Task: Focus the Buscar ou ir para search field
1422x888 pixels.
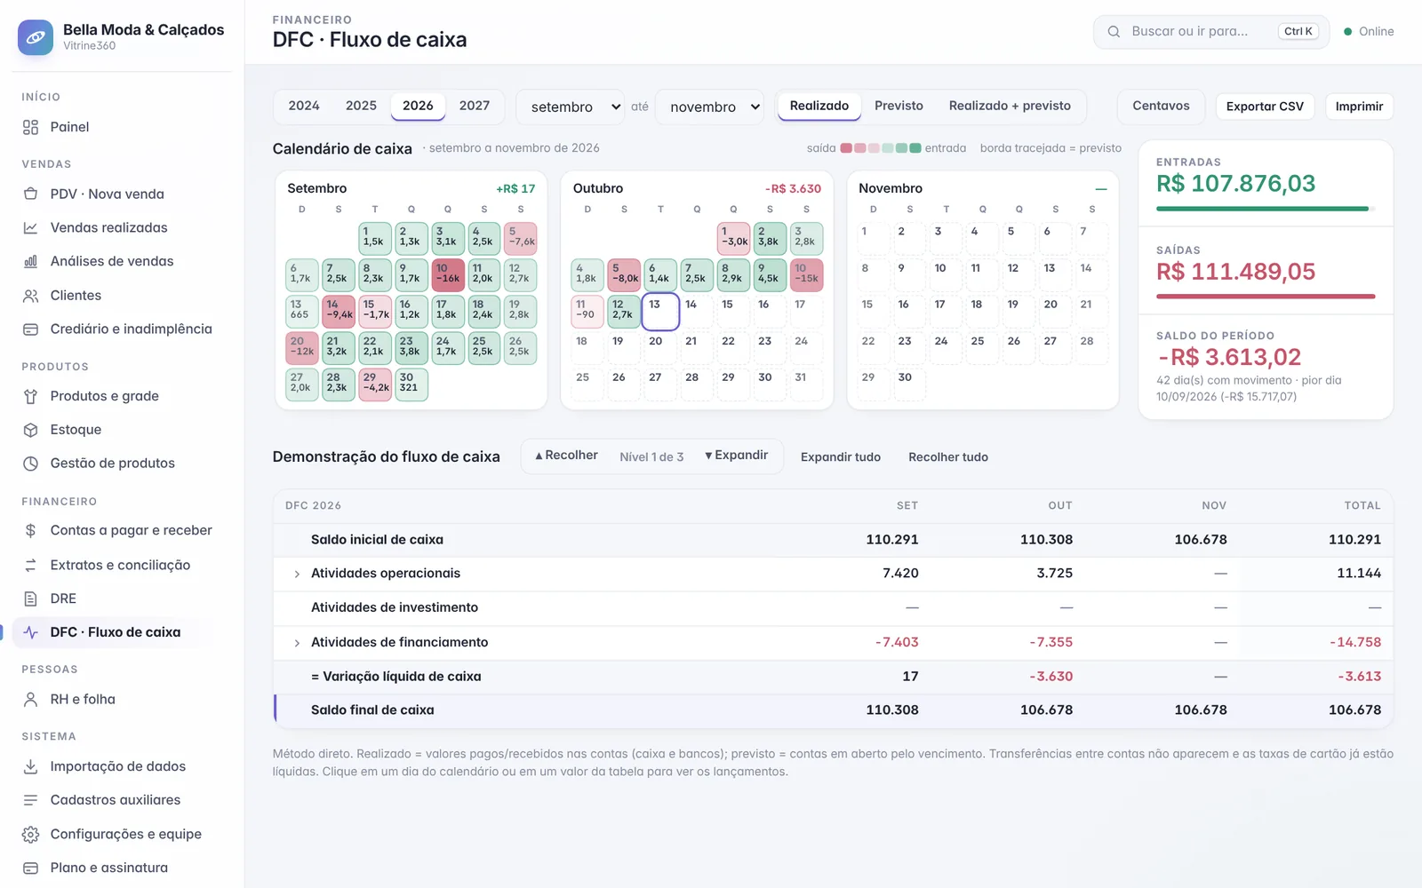Action: [x=1210, y=32]
